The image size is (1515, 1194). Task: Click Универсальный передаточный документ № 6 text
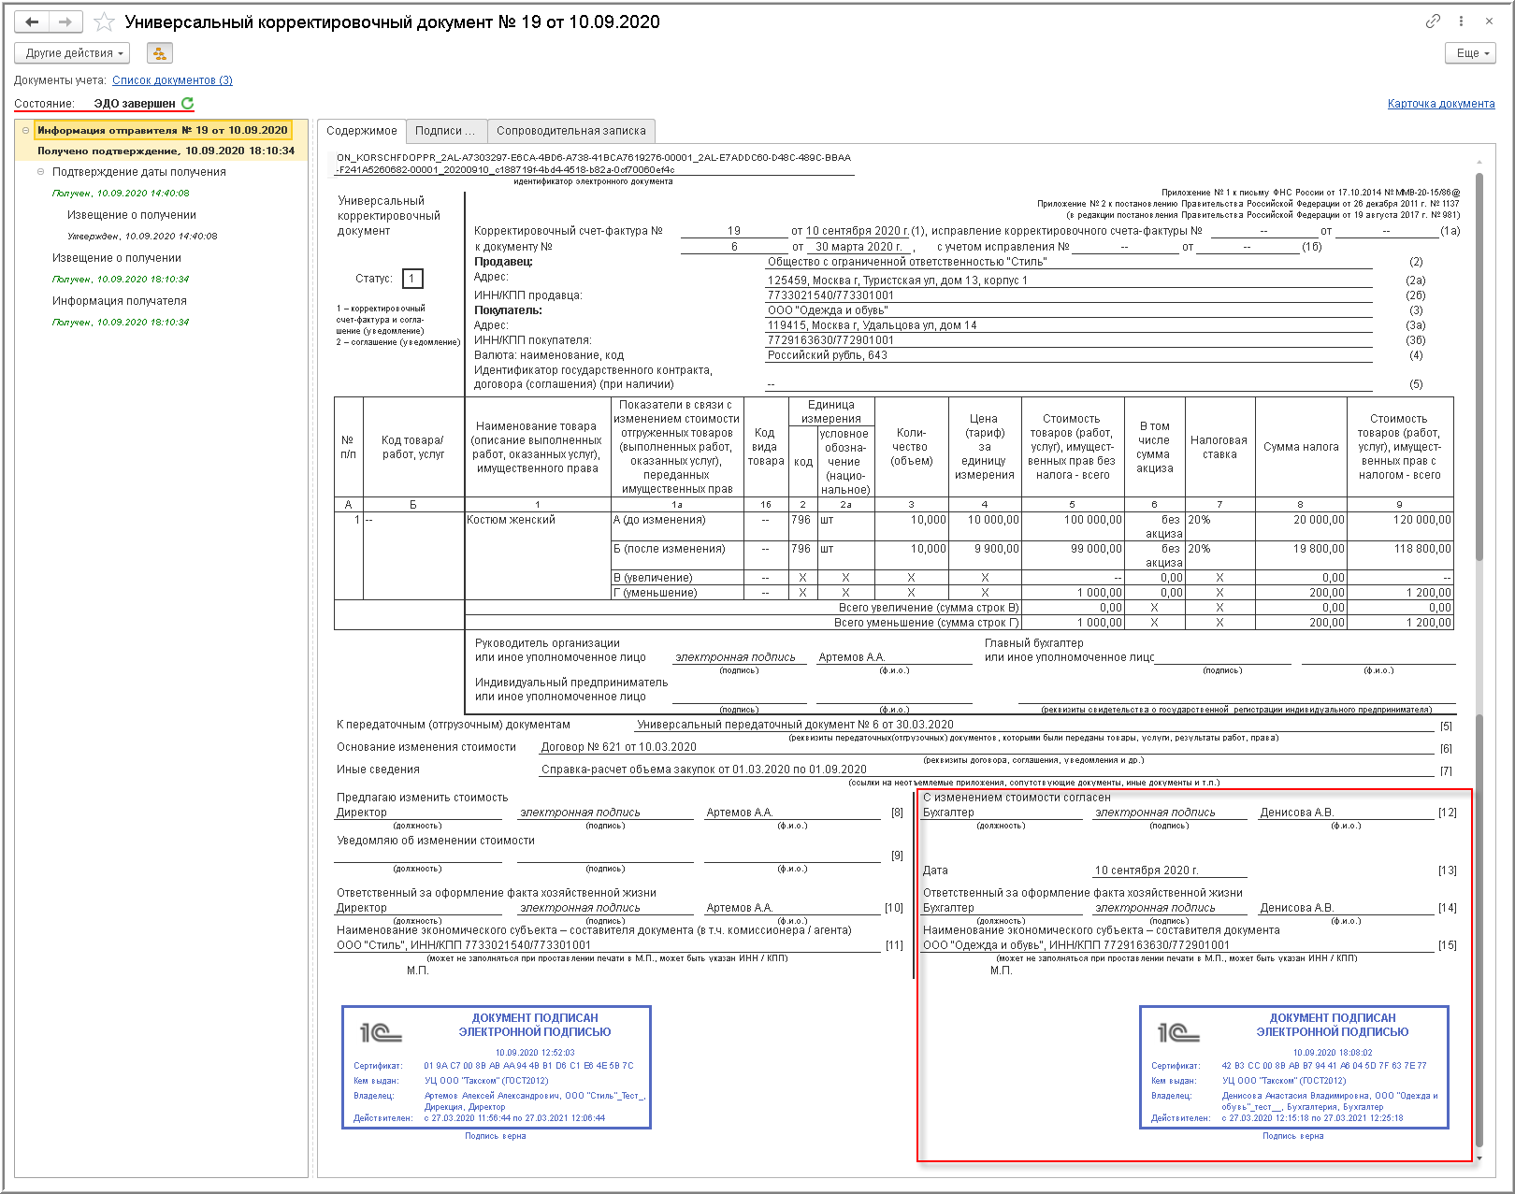coord(795,725)
